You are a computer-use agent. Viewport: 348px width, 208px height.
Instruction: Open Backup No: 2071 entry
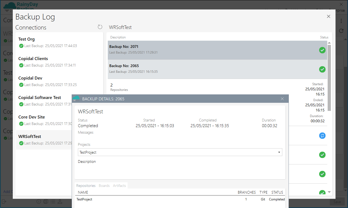217,50
